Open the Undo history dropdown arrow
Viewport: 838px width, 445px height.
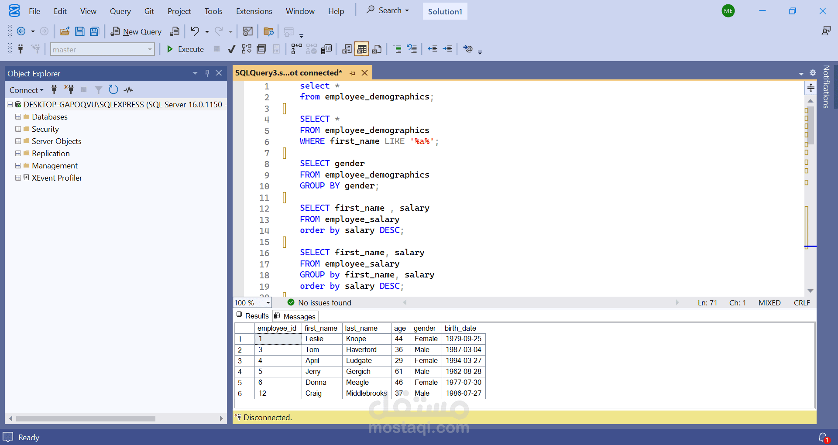coord(207,32)
